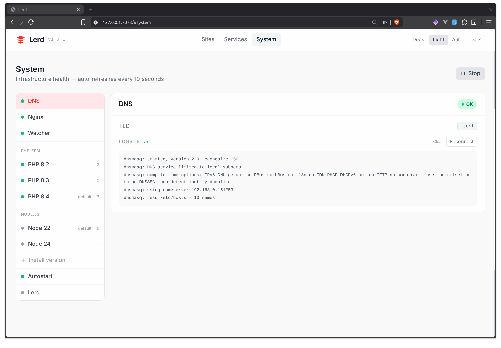Click the Lerd logo icon

[x=21, y=39]
